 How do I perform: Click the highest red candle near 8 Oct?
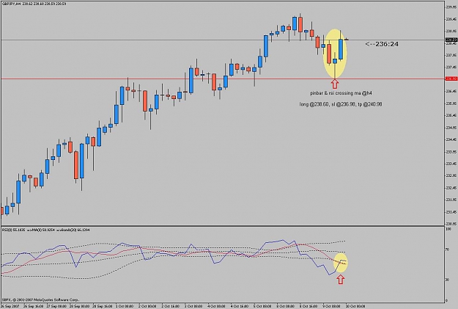pos(300,24)
